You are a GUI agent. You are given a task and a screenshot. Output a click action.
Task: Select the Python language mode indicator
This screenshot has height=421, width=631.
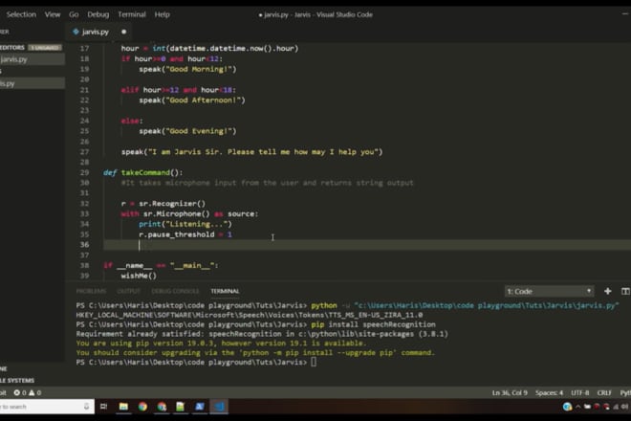click(x=625, y=392)
